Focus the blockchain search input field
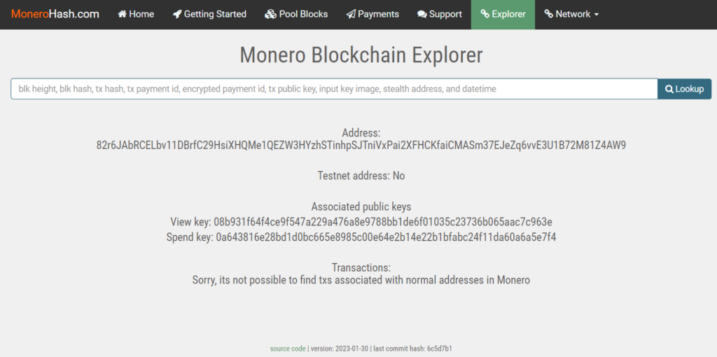 pyautogui.click(x=334, y=89)
